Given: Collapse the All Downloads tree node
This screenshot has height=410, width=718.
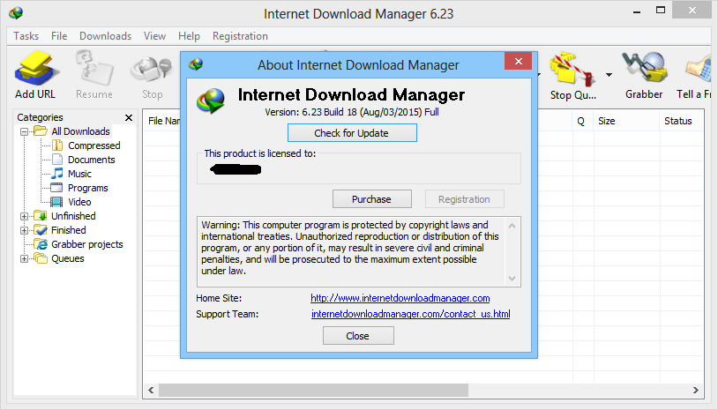Looking at the screenshot, I should point(25,131).
